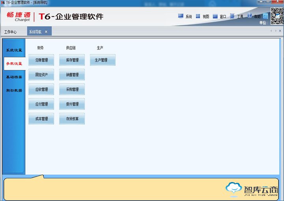Open 存货核算 settings
284x201 pixels.
point(72,119)
